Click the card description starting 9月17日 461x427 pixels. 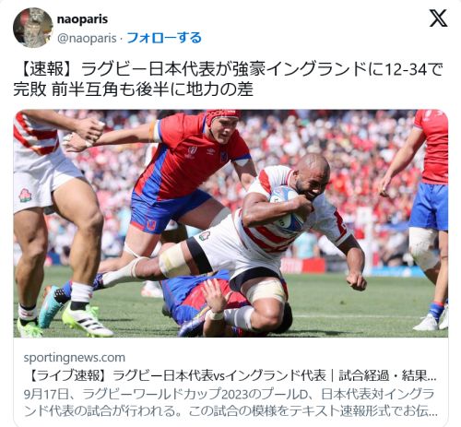(x=230, y=402)
